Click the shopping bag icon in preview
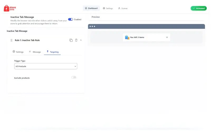This screenshot has width=211, height=132. pyautogui.click(x=127, y=37)
